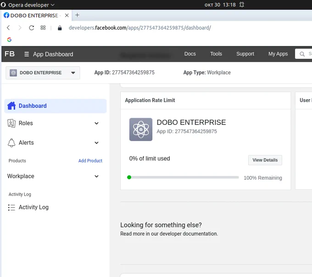Image resolution: width=312 pixels, height=277 pixels.
Task: Expand the Workplace product chevron
Action: (96, 176)
